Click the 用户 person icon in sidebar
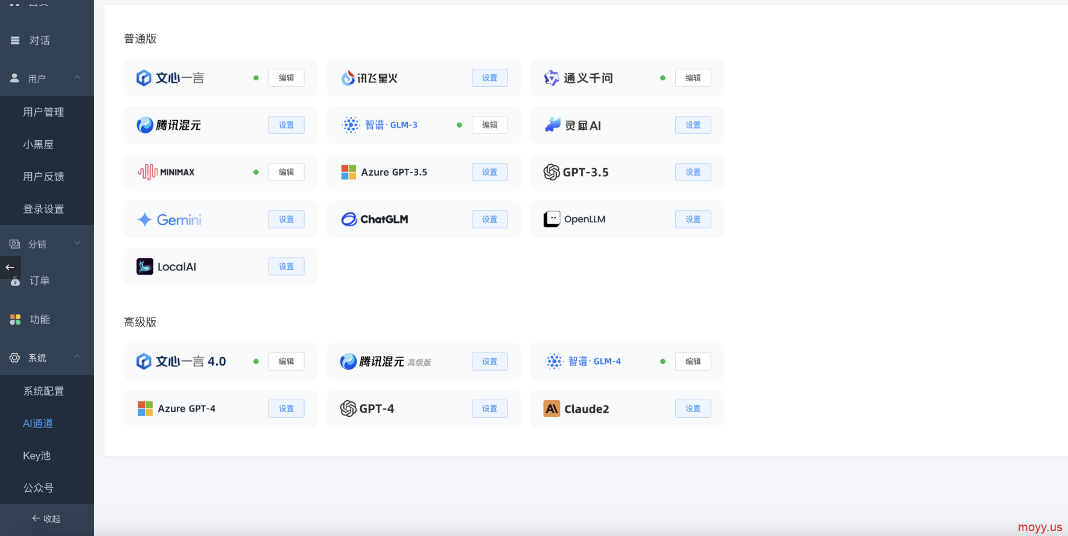1068x536 pixels. (x=14, y=78)
